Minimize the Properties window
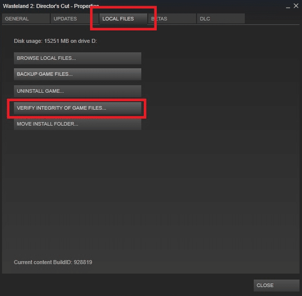This screenshot has width=302, height=296. coord(288,6)
